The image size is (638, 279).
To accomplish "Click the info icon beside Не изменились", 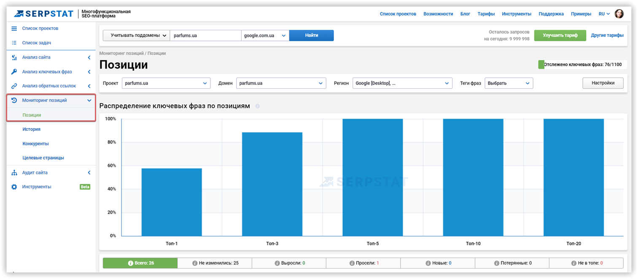I will click(x=195, y=263).
